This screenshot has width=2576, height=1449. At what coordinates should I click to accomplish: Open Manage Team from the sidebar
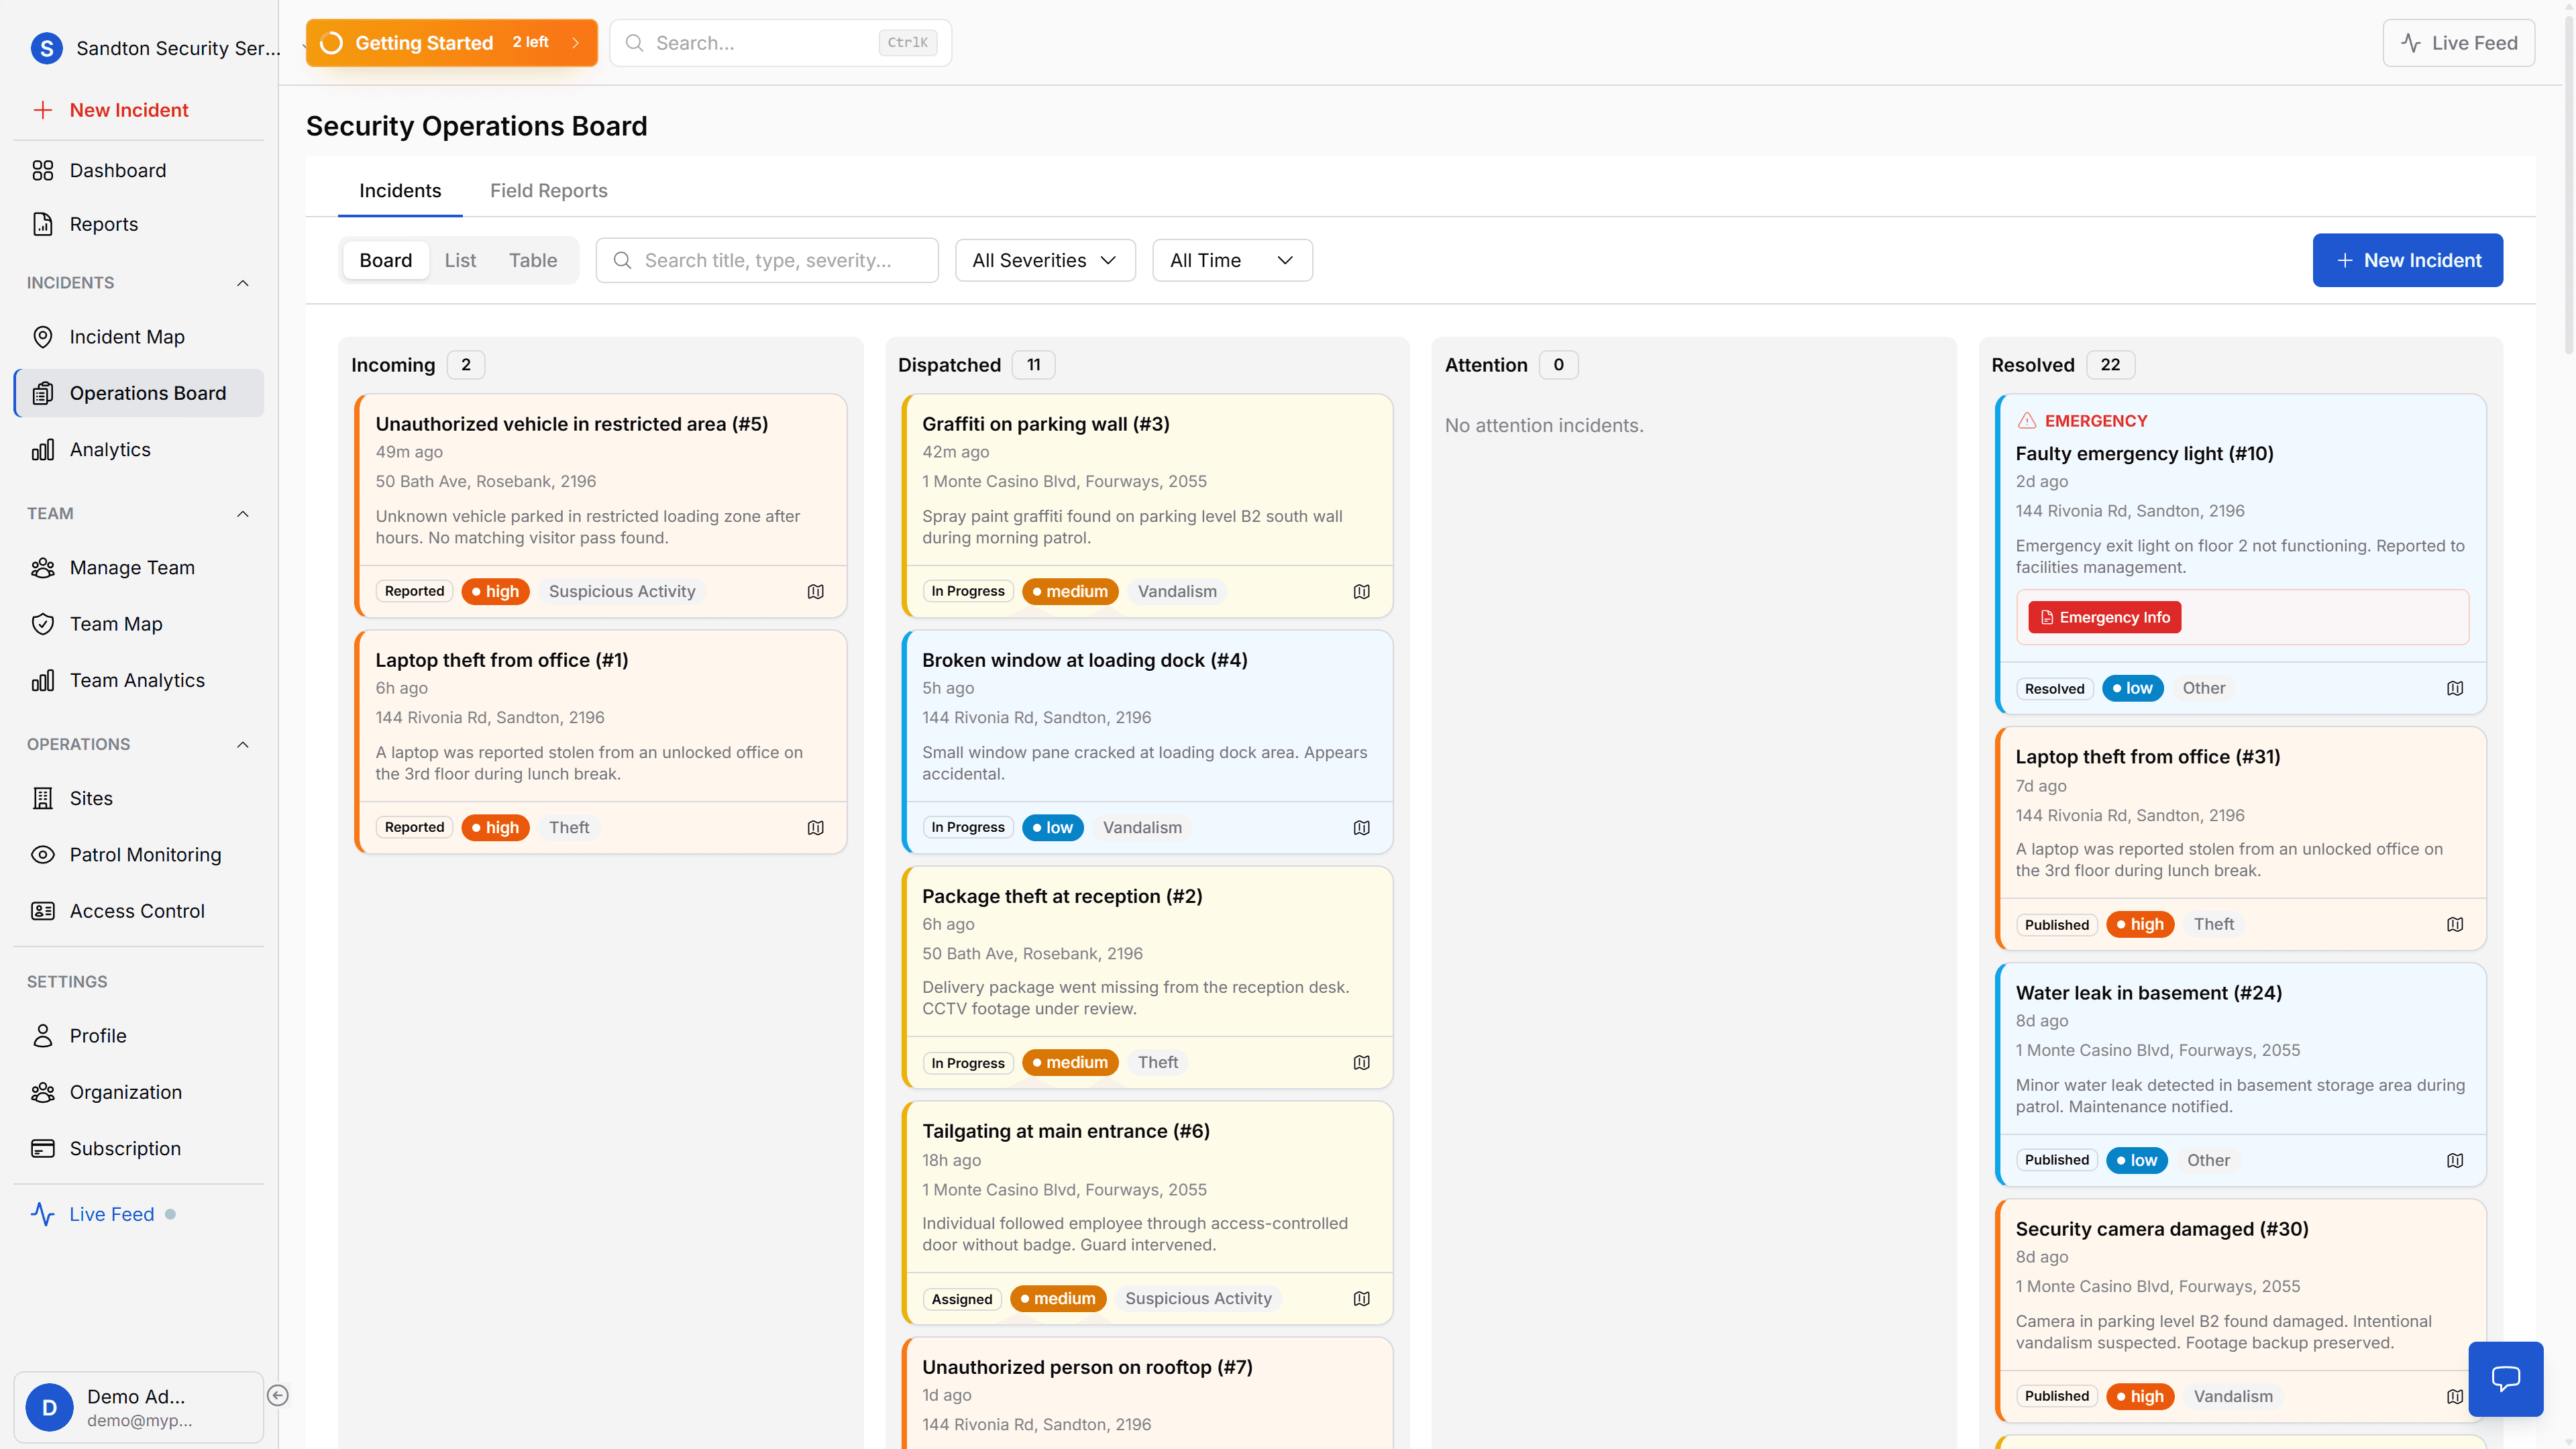pyautogui.click(x=133, y=567)
